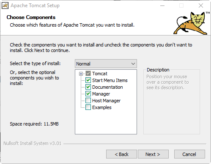Cancel the Tomcat setup

click(x=189, y=154)
